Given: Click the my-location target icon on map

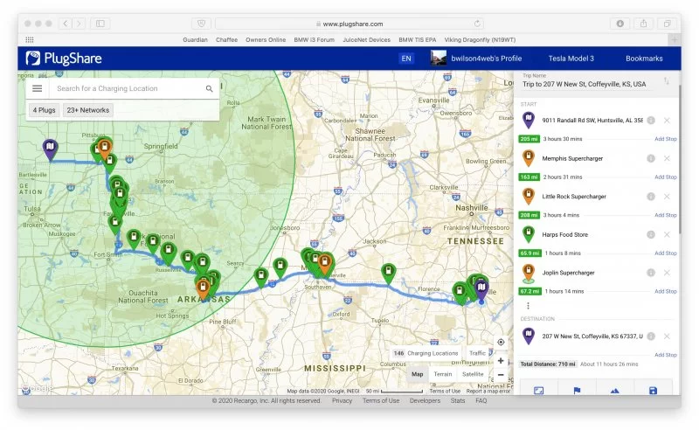Looking at the screenshot, I should click(500, 342).
